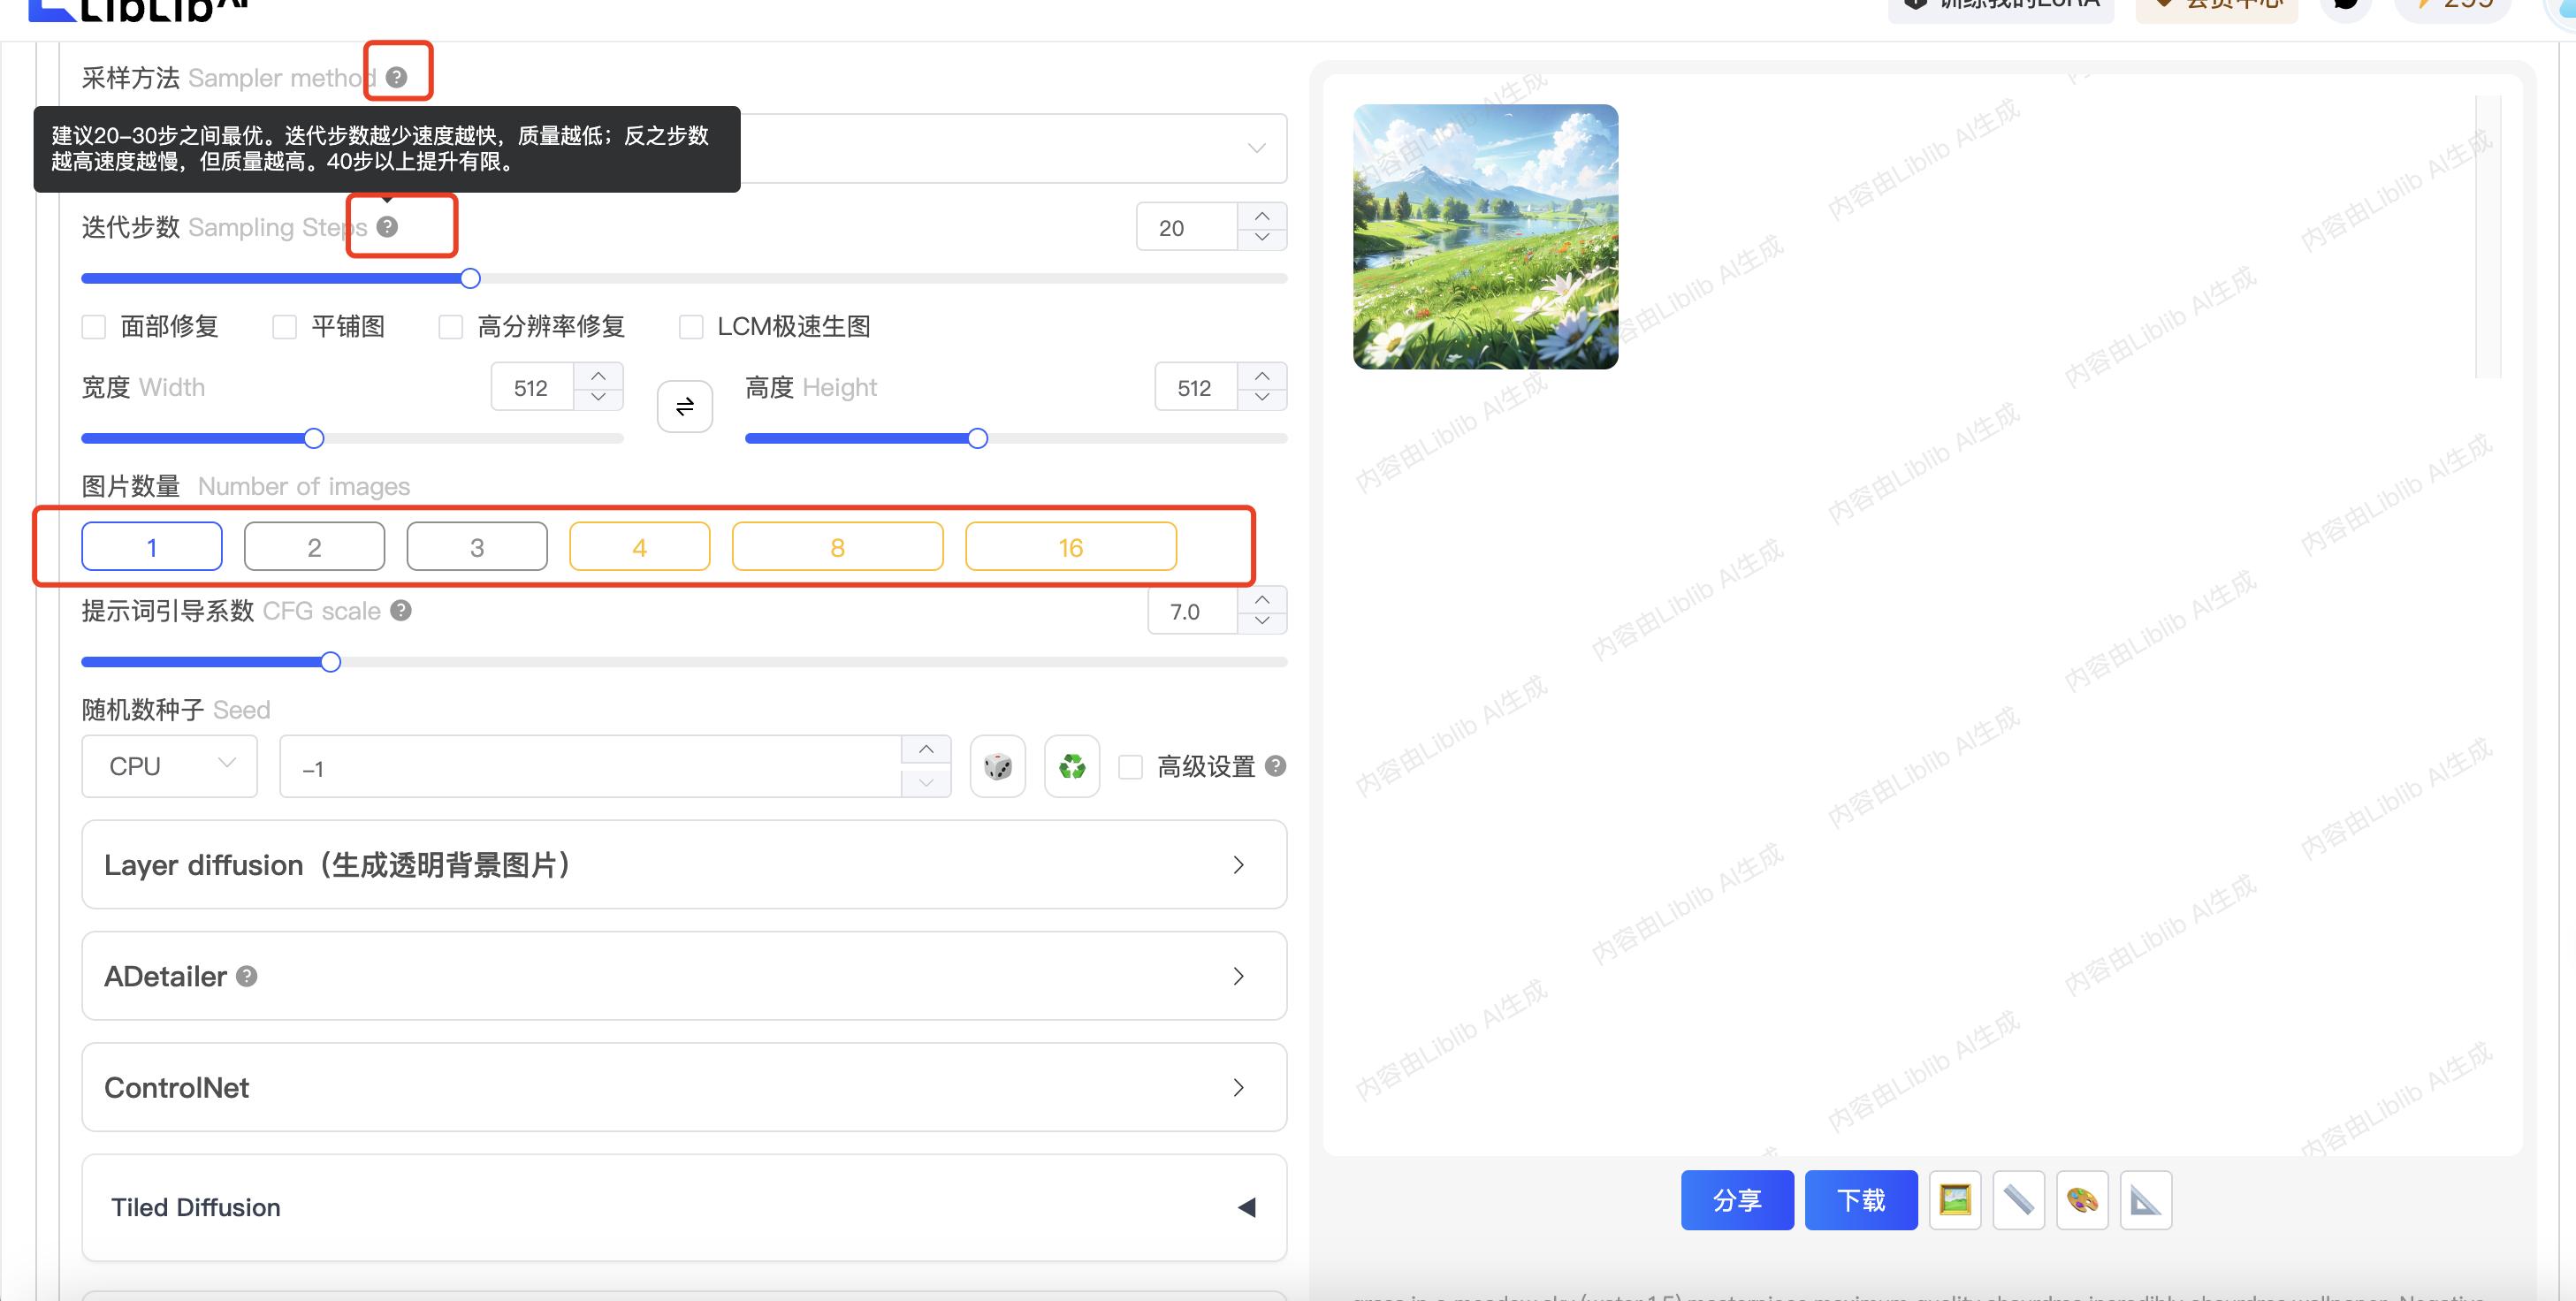
Task: Select 2 as number of images
Action: (314, 547)
